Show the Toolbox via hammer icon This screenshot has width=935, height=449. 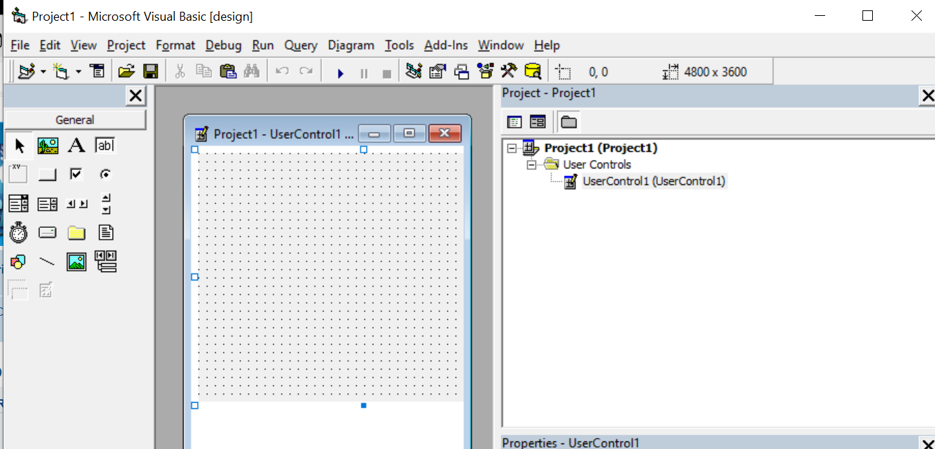point(509,71)
